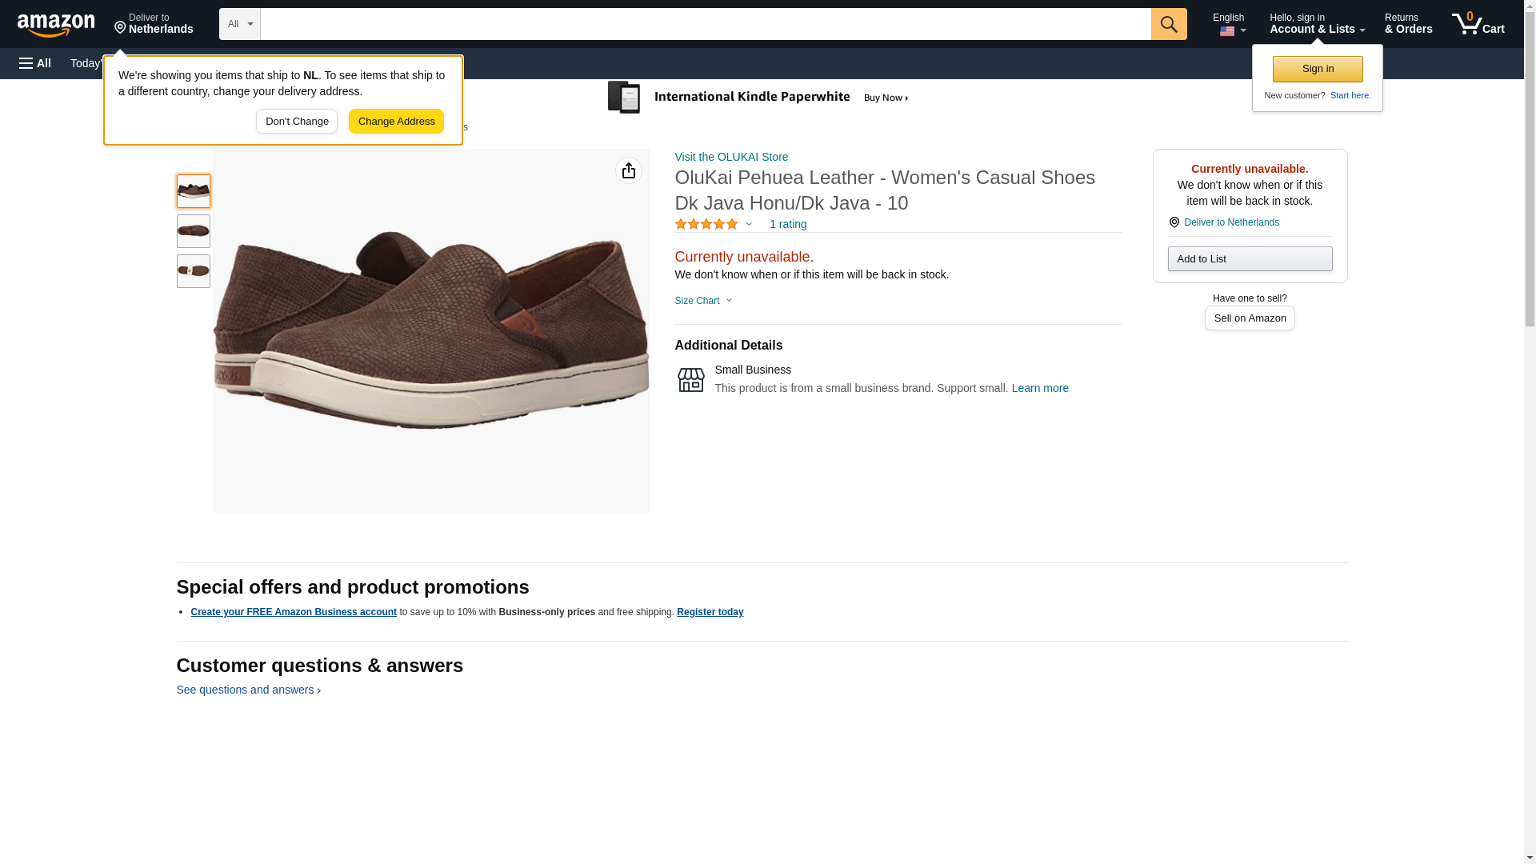Viewport: 1536px width, 864px height.
Task: Click into the search text field
Action: pos(704,24)
